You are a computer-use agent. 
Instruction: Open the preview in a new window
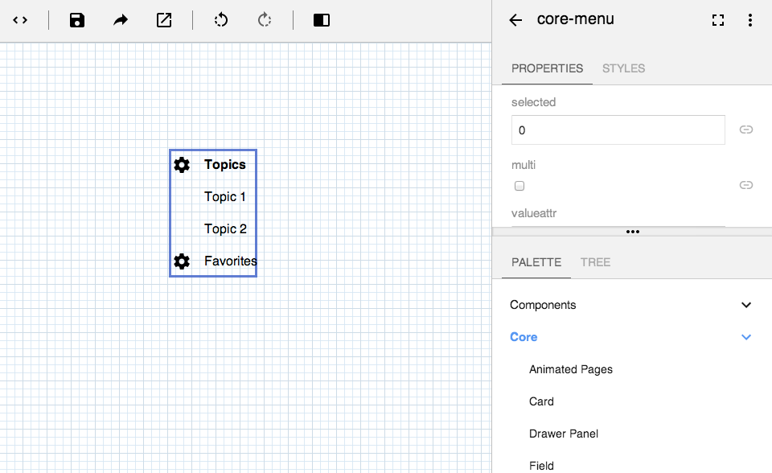[x=164, y=20]
